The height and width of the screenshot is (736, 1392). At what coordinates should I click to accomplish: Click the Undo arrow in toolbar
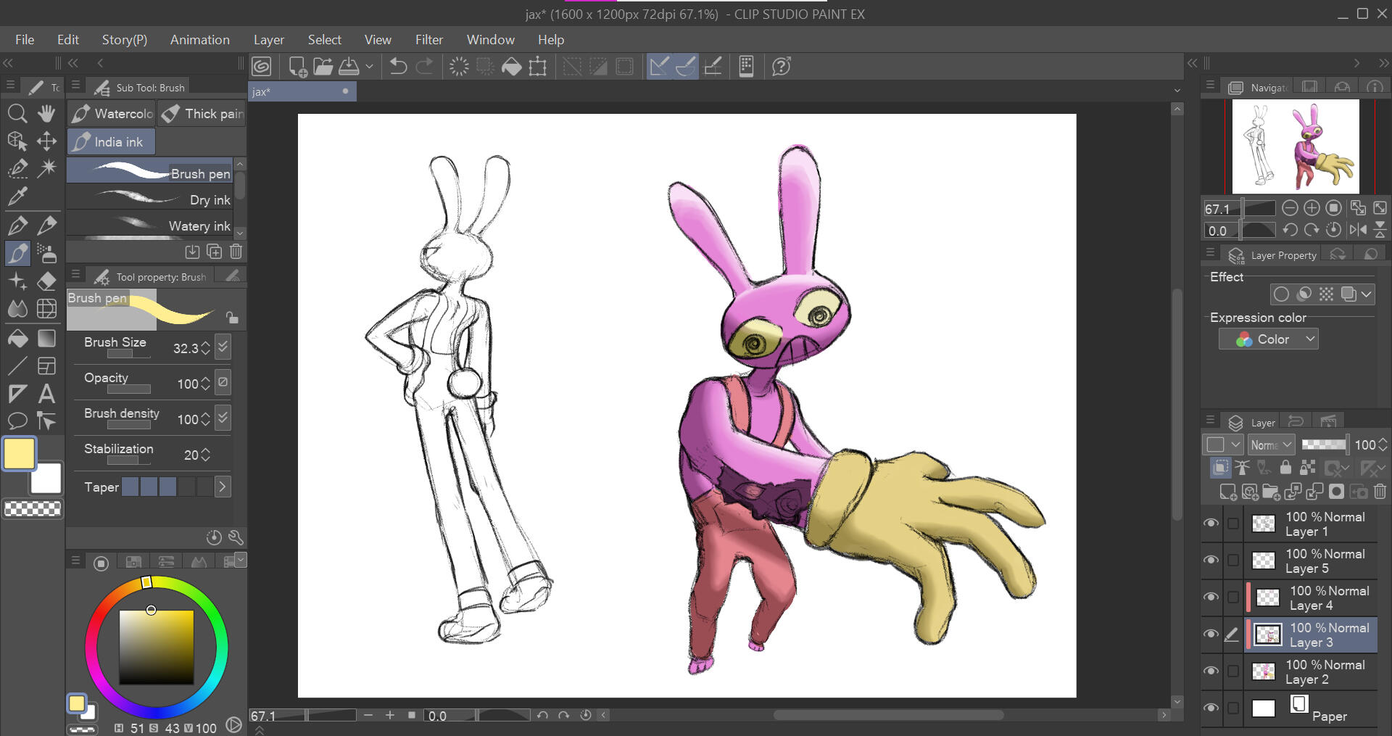tap(398, 67)
